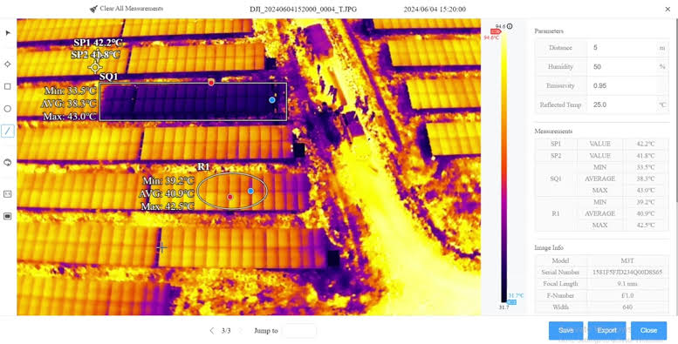Go to the previous image arrow
678x344 pixels.
coord(211,331)
